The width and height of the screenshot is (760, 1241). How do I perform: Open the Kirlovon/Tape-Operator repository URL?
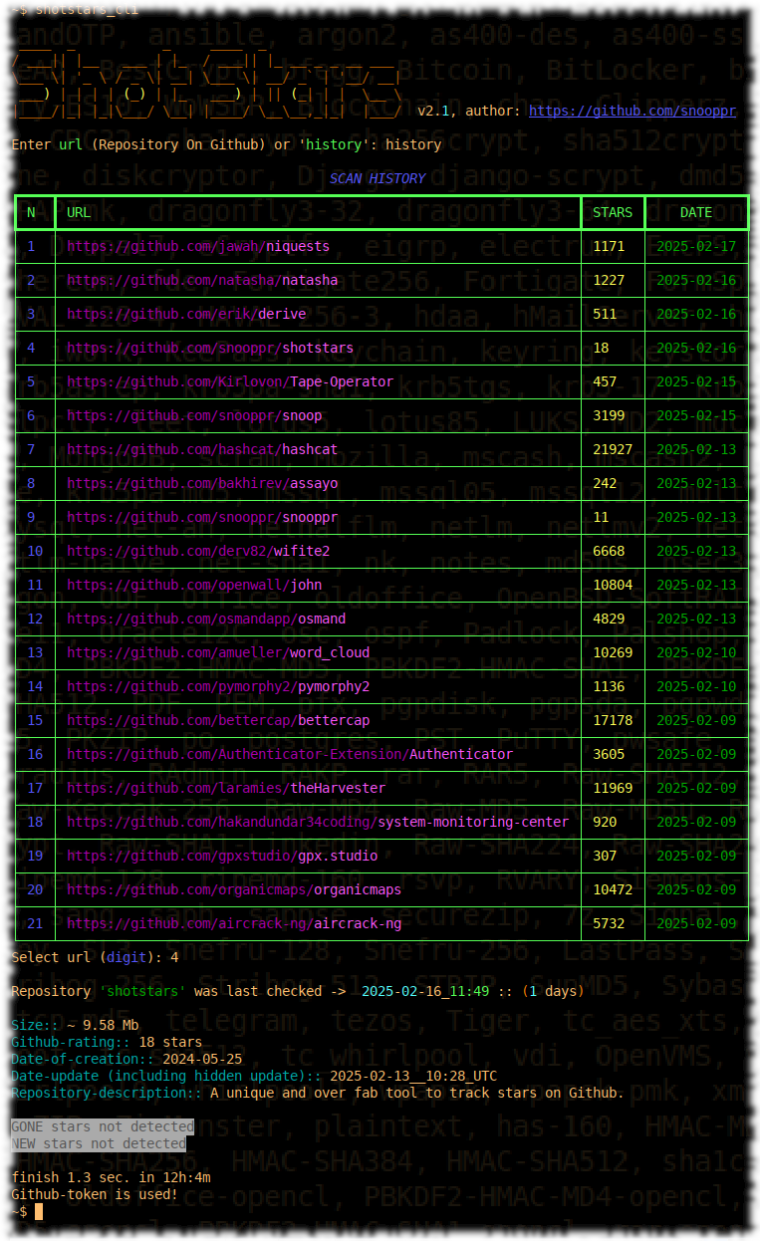click(229, 381)
